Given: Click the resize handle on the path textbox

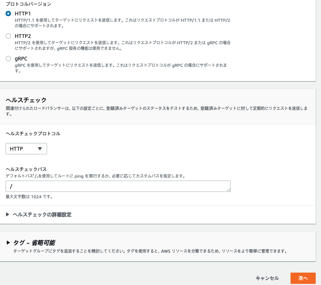Looking at the screenshot, I should click(x=229, y=190).
